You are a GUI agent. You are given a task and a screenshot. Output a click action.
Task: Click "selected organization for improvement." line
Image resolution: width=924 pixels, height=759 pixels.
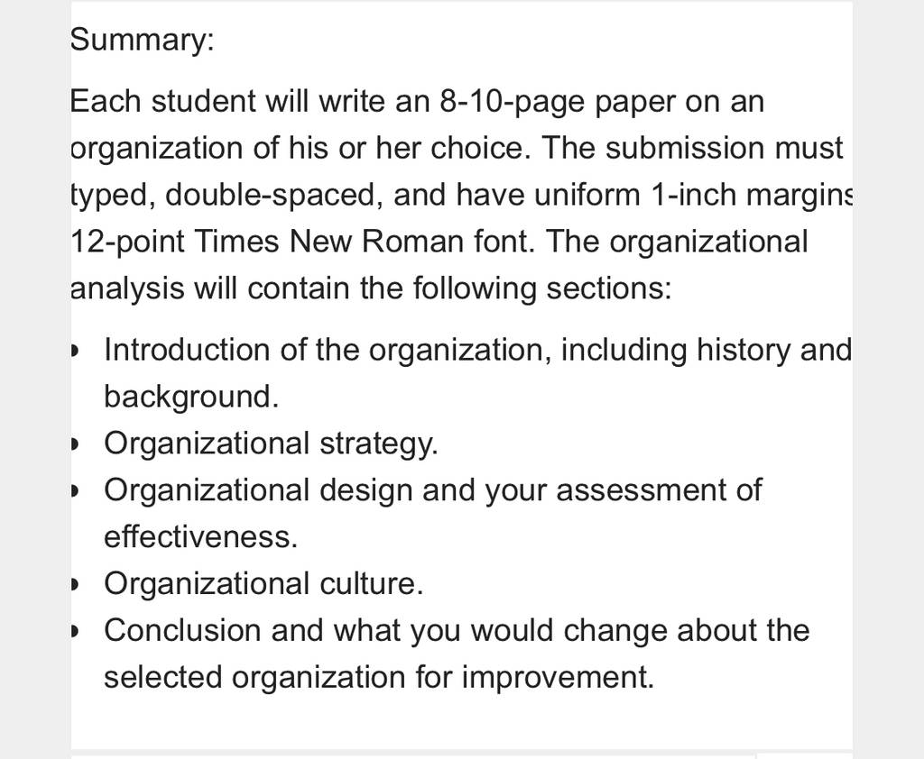(379, 678)
